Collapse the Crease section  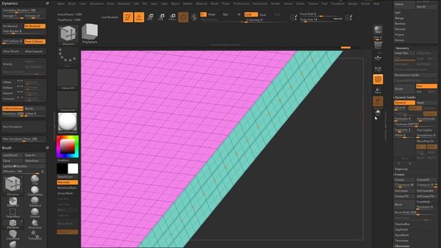pos(400,174)
